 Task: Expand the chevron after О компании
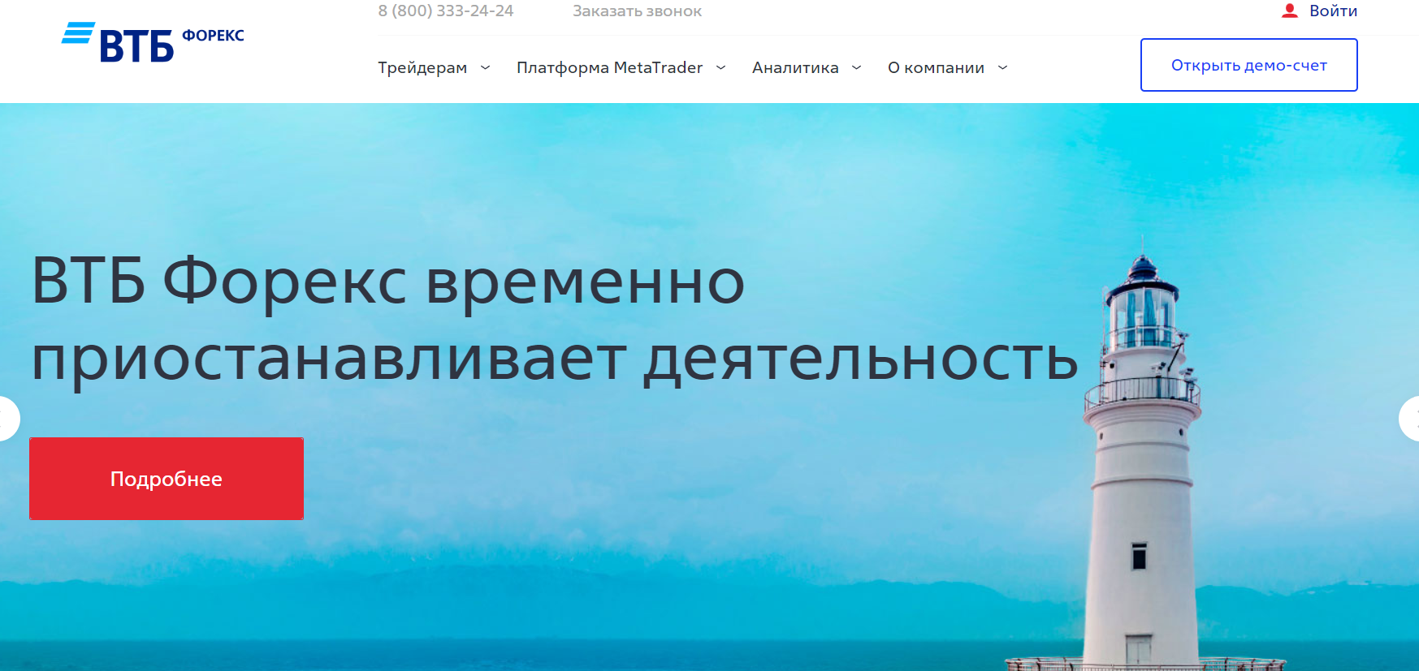1002,68
